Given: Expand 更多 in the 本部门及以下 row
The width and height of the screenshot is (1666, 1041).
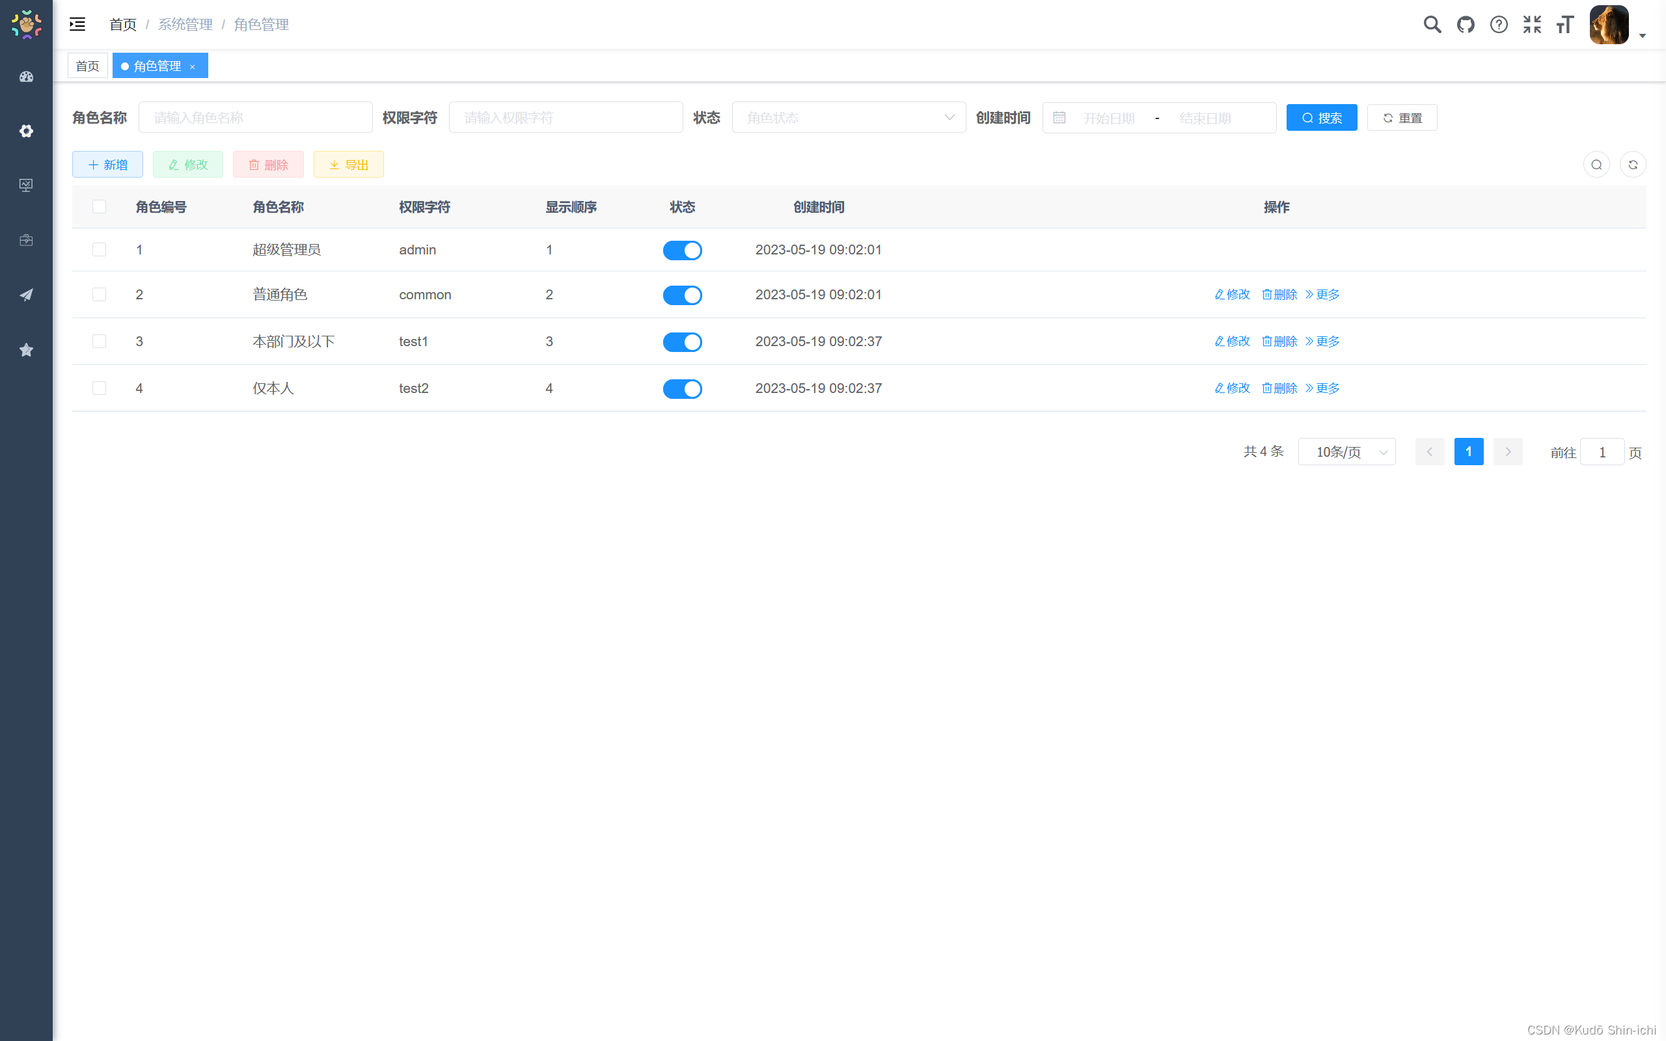Looking at the screenshot, I should pyautogui.click(x=1322, y=342).
